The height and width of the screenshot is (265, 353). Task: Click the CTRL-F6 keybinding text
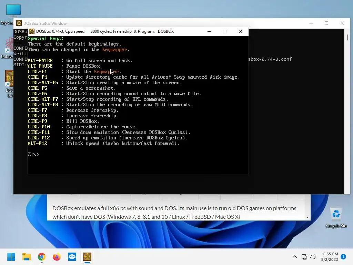point(37,94)
